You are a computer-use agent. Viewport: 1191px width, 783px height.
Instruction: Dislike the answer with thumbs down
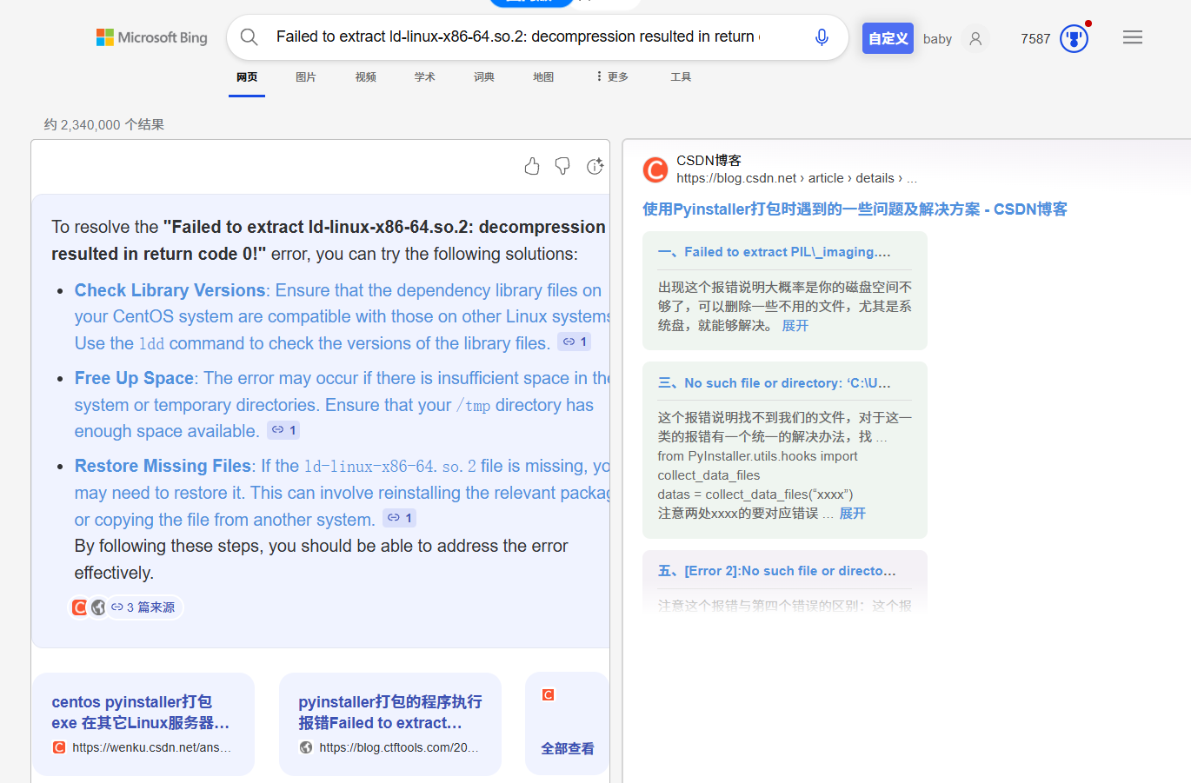tap(562, 166)
